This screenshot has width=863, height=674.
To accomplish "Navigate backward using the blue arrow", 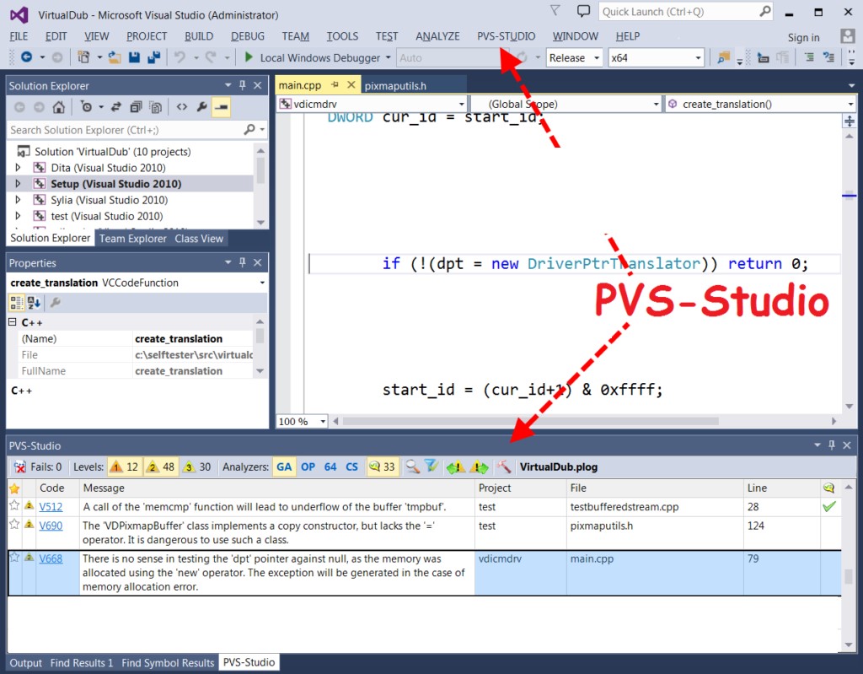I will click(26, 57).
